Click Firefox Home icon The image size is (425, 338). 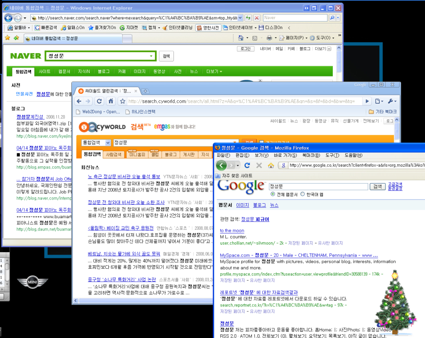pos(271,165)
